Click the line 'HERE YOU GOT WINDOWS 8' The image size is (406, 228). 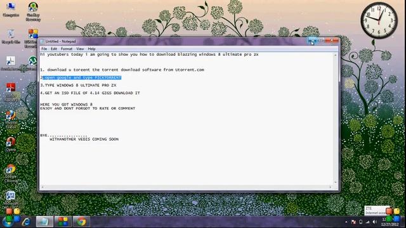66,104
